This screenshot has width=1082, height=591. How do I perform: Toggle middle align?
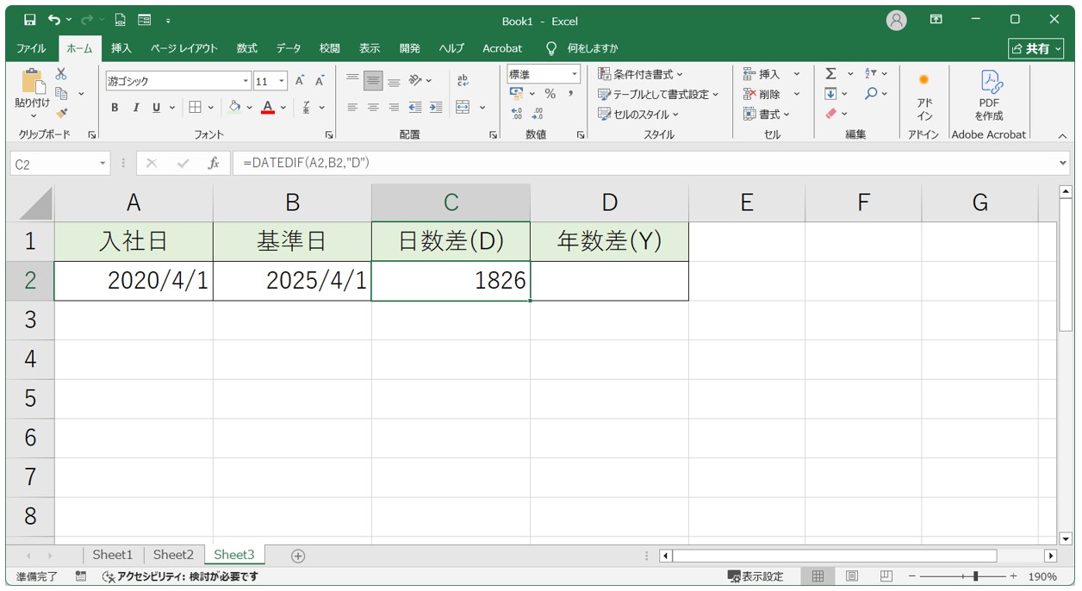373,81
